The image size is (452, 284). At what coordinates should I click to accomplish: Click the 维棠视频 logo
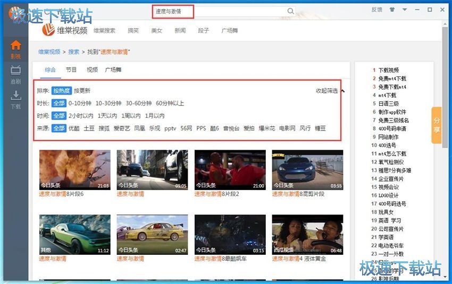point(64,30)
